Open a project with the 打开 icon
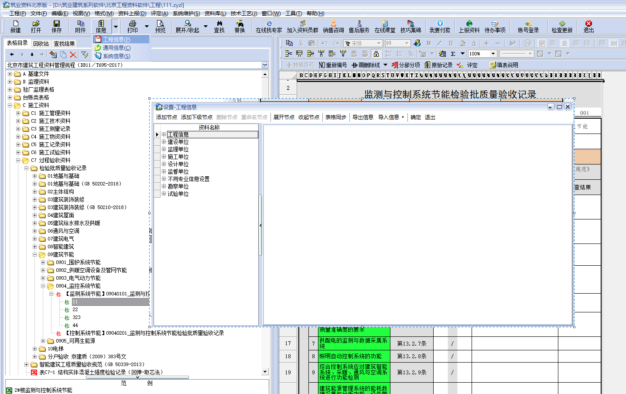The height and width of the screenshot is (394, 626). [36, 26]
